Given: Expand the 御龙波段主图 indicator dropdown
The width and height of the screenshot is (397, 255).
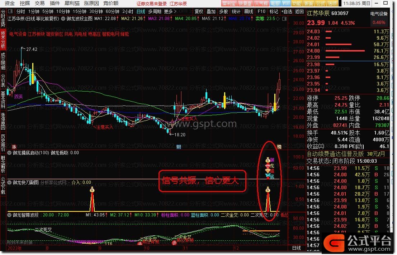Looking at the screenshot, I should tap(63, 19).
